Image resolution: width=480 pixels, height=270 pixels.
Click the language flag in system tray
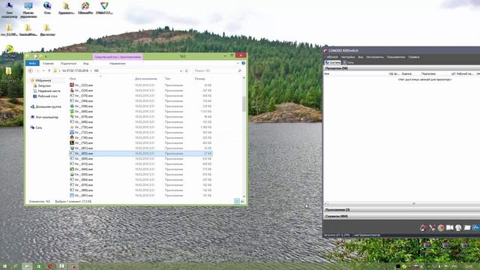pyautogui.click(x=416, y=267)
